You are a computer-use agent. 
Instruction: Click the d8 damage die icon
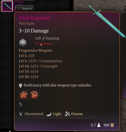23,42
